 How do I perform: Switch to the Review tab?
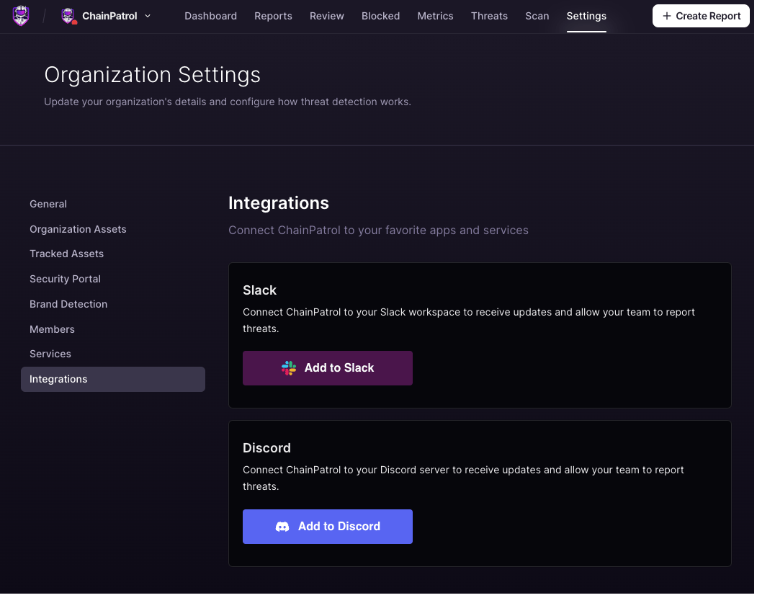pos(327,16)
